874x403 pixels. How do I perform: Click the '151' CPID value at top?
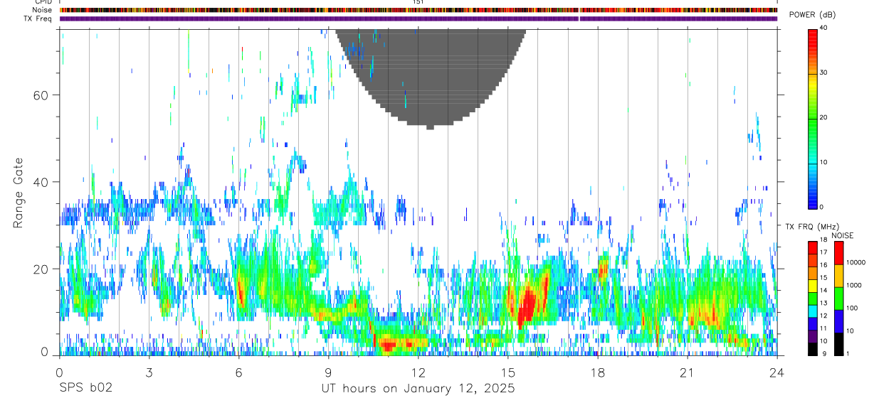click(418, 2)
